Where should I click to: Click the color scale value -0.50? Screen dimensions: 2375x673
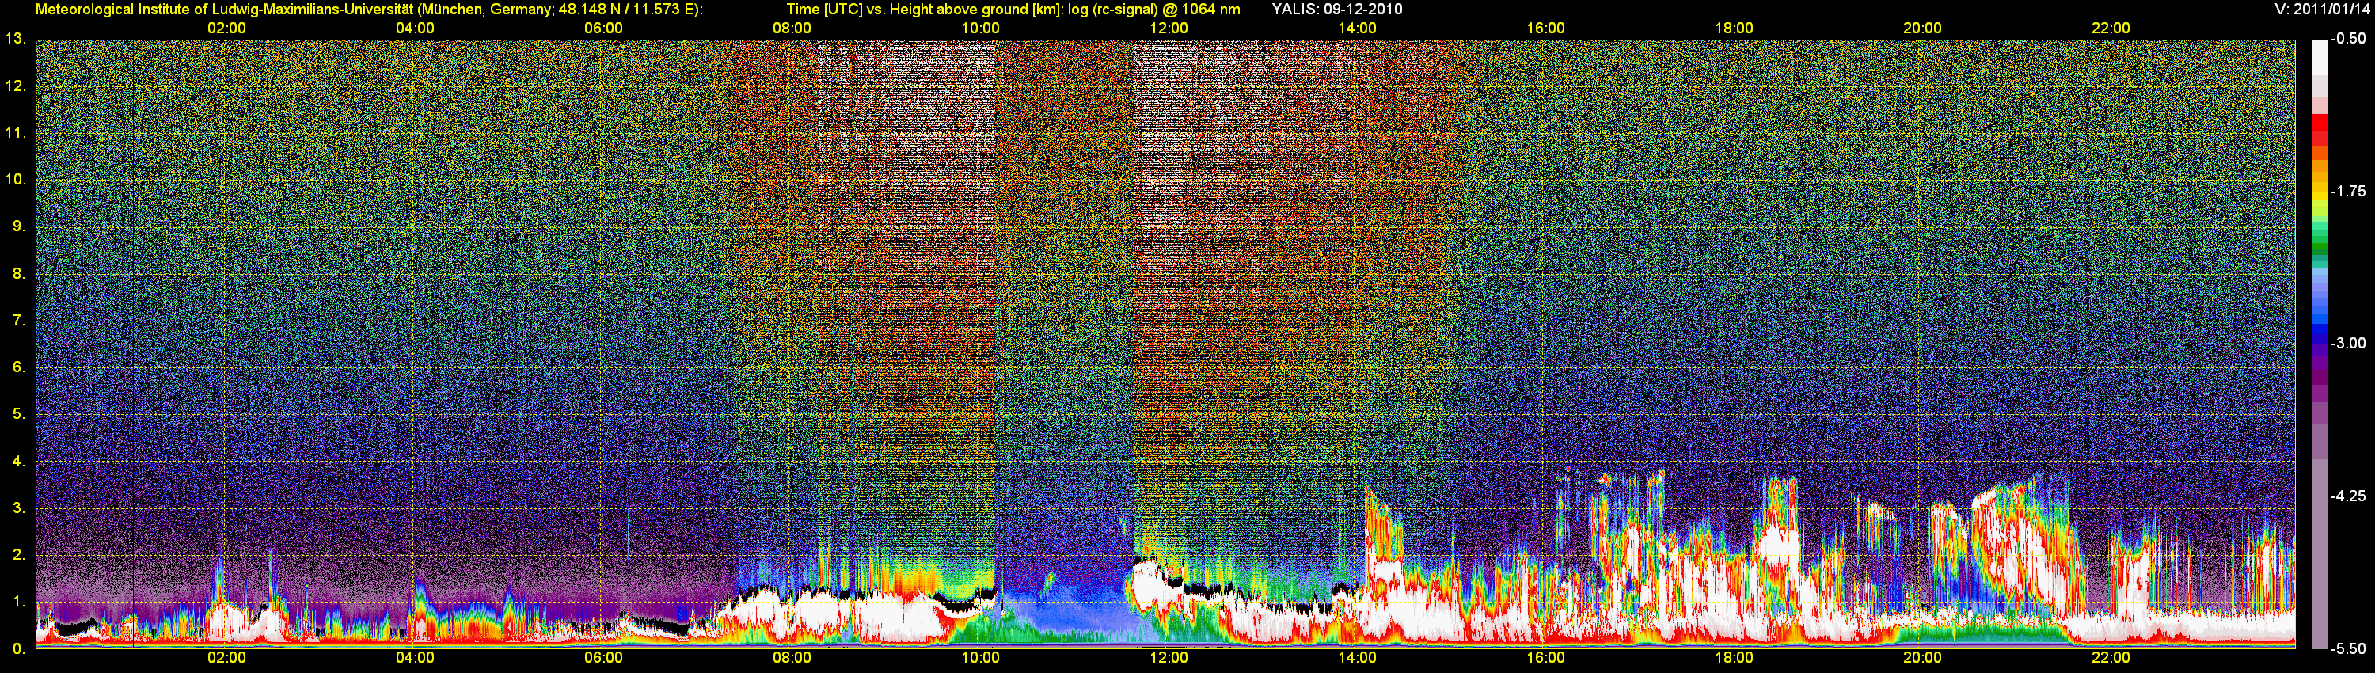pyautogui.click(x=2348, y=39)
